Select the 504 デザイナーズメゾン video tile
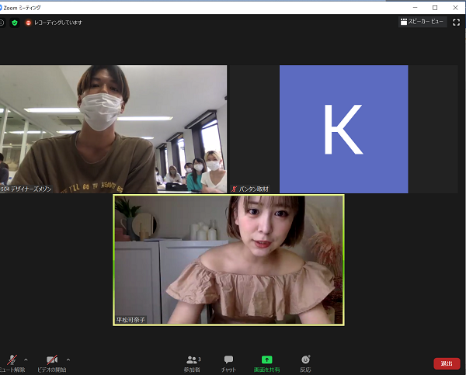 (113, 128)
